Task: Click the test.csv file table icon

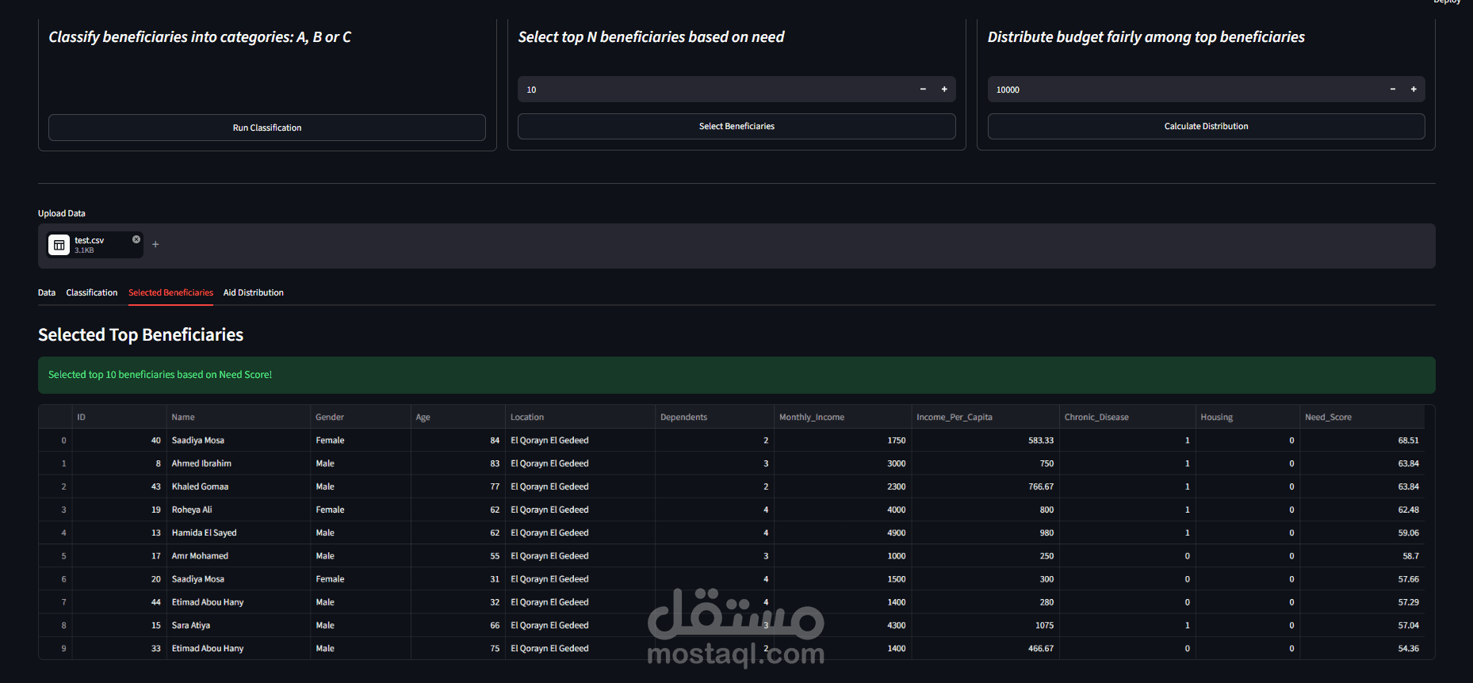Action: pyautogui.click(x=59, y=245)
